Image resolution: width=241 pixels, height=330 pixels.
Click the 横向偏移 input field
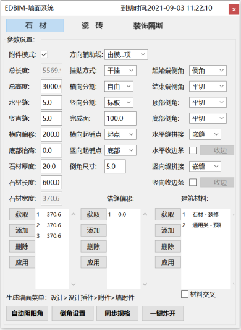[51, 134]
